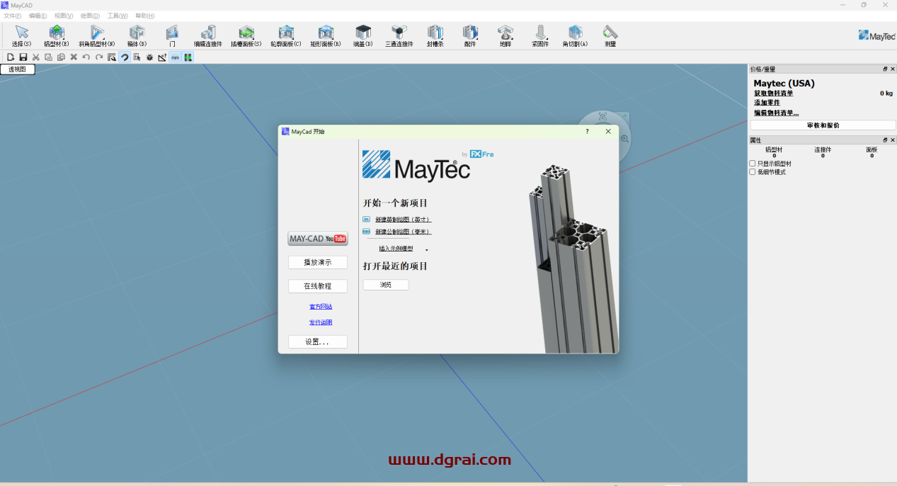Select the 箱体(B) box tool
Viewport: 897px width, 486px height.
137,35
